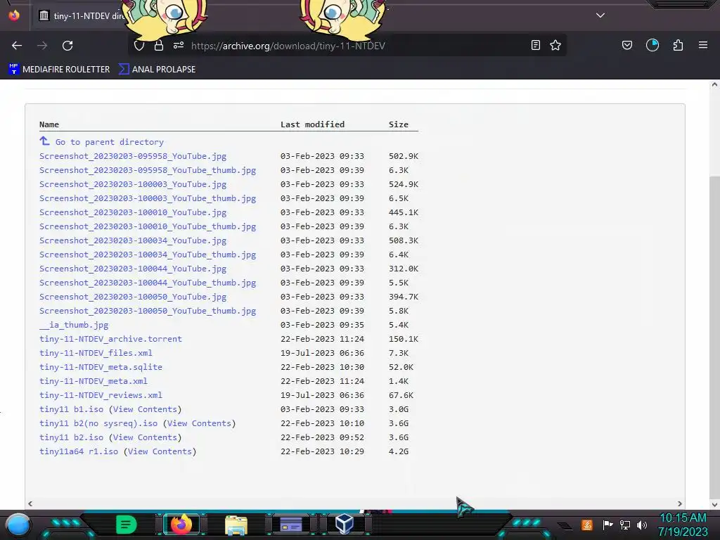Open Screenshot_20230203-100044_YouTube.jpg
Viewport: 720px width, 540px height.
pos(133,269)
